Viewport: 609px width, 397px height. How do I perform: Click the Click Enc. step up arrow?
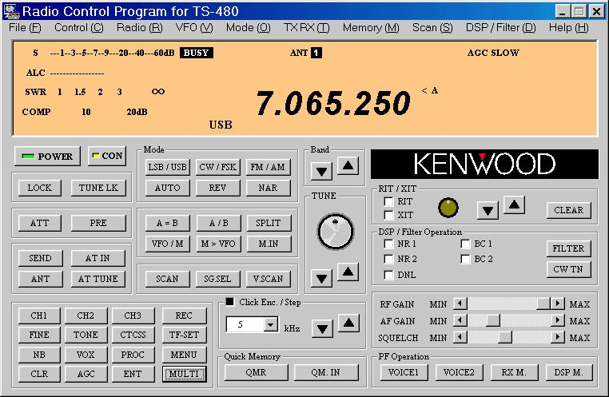[348, 323]
